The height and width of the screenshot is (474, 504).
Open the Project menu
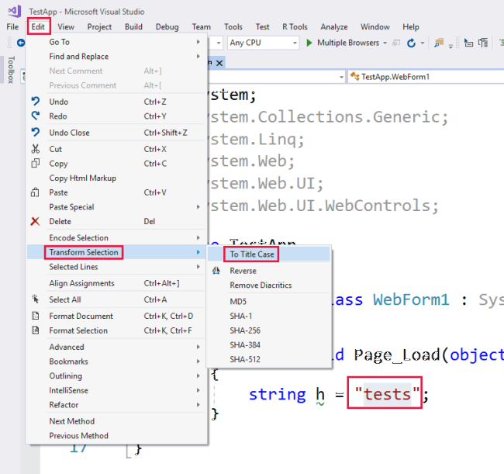click(99, 26)
